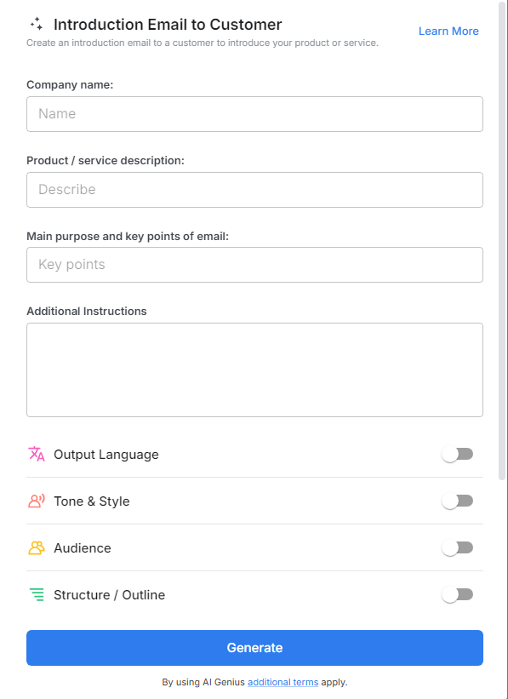Click the Company name input field
The image size is (508, 699).
point(254,113)
